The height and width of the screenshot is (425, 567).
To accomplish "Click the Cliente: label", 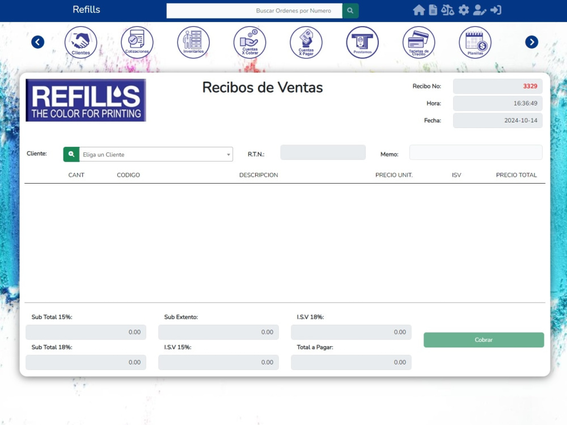I will click(36, 154).
